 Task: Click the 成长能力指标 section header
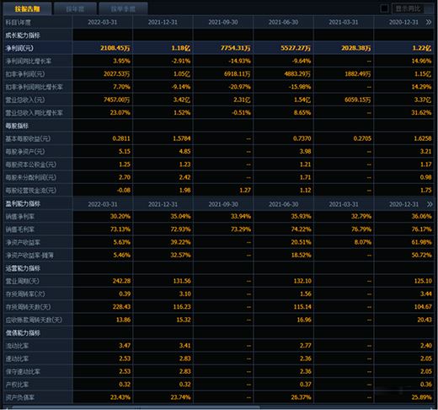click(x=23, y=35)
